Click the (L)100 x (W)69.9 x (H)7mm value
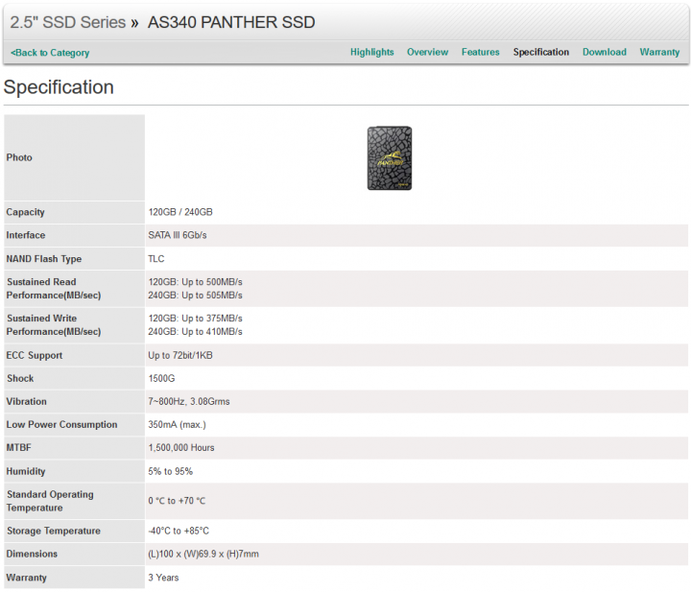This screenshot has width=691, height=592. tap(203, 555)
